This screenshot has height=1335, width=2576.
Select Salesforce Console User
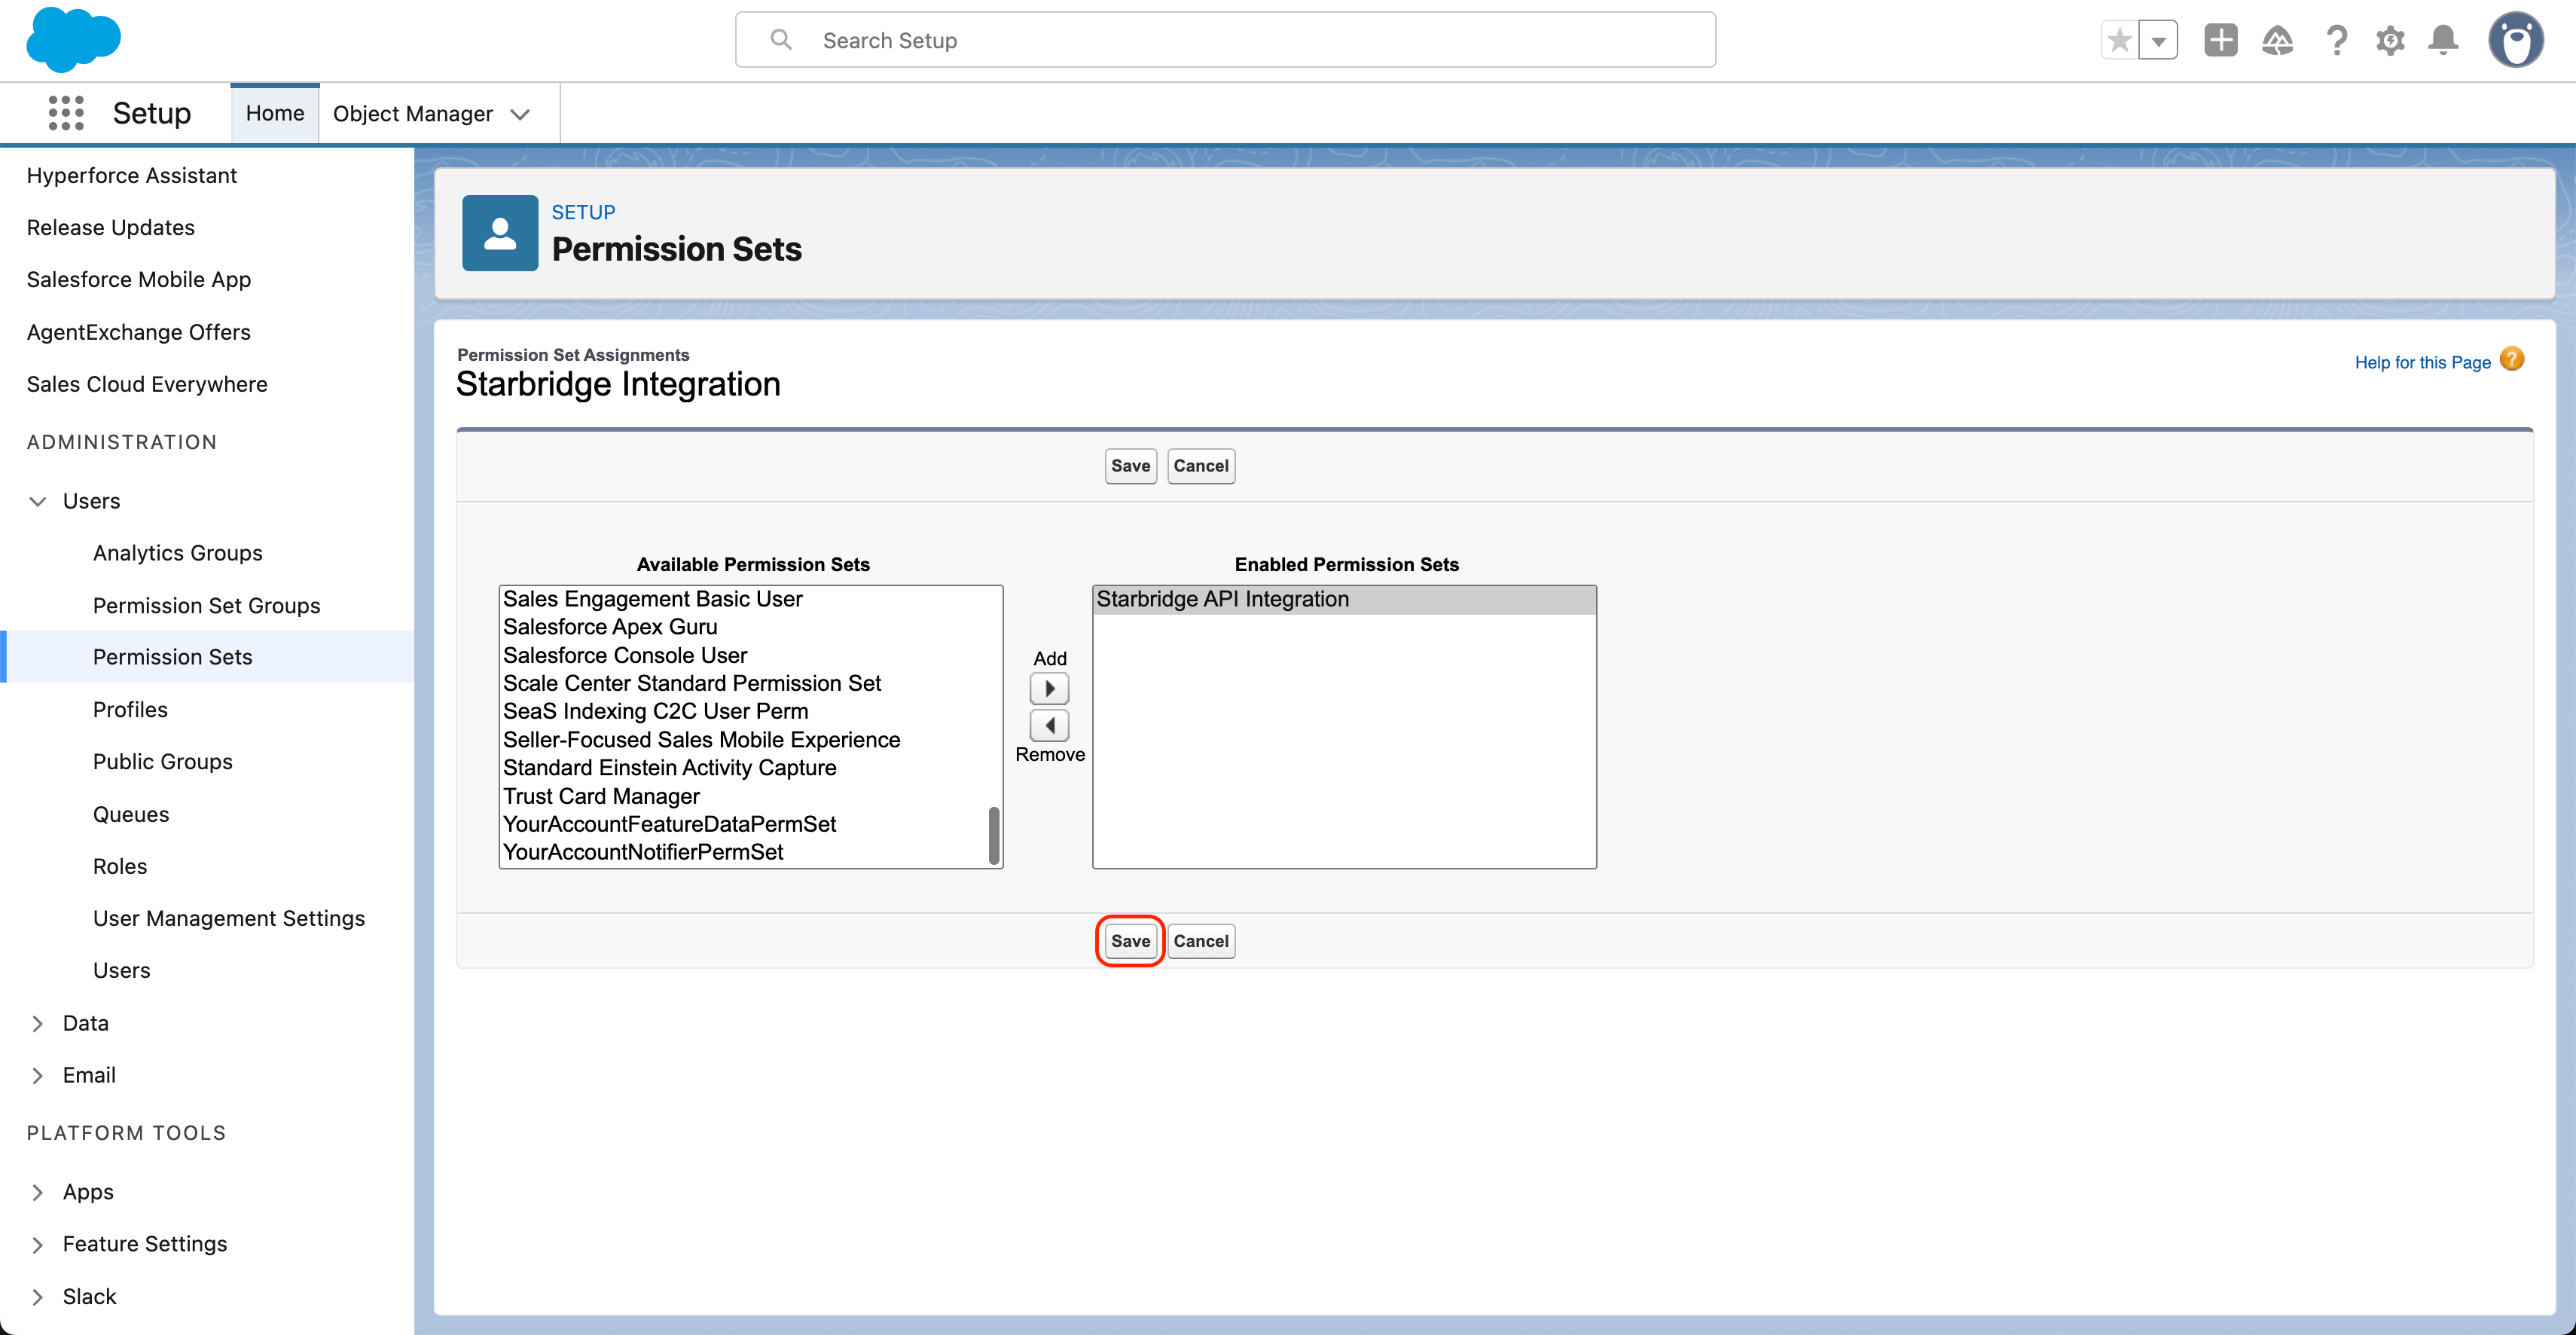point(744,655)
